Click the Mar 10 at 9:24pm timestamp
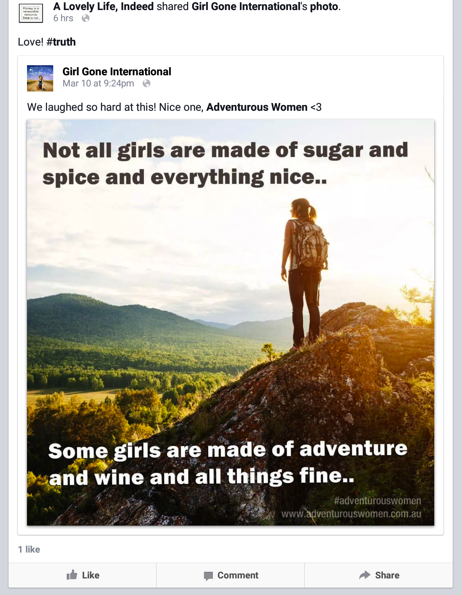The height and width of the screenshot is (595, 462). pos(98,83)
